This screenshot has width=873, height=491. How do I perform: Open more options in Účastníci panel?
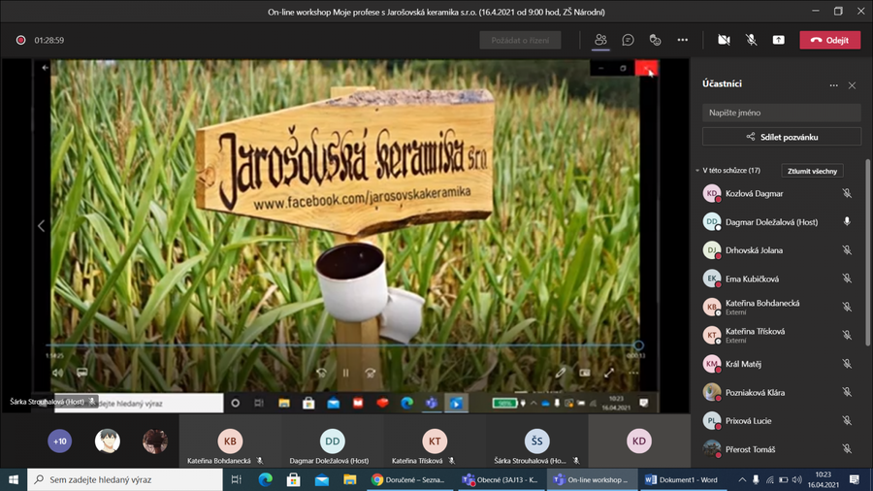click(x=833, y=85)
